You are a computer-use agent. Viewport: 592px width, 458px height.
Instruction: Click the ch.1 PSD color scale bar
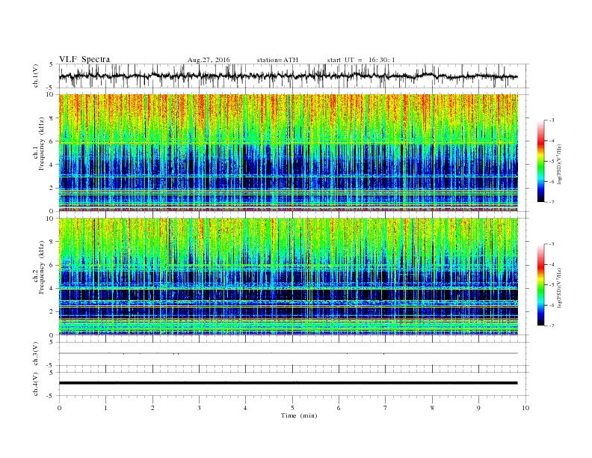pyautogui.click(x=540, y=161)
